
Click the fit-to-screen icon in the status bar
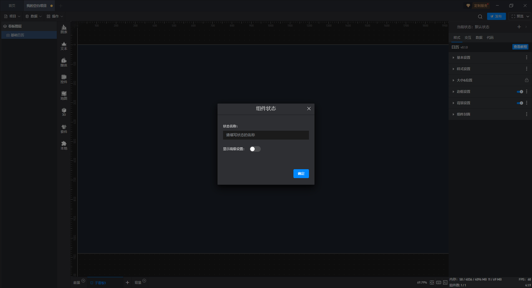point(432,282)
